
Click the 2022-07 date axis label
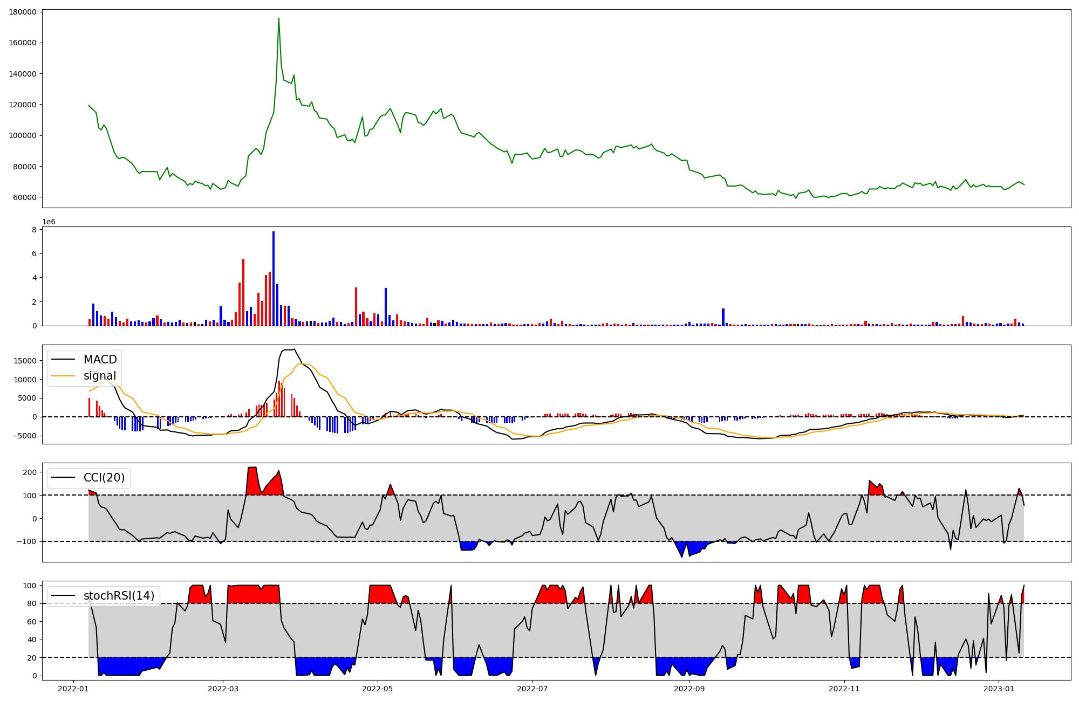532,689
